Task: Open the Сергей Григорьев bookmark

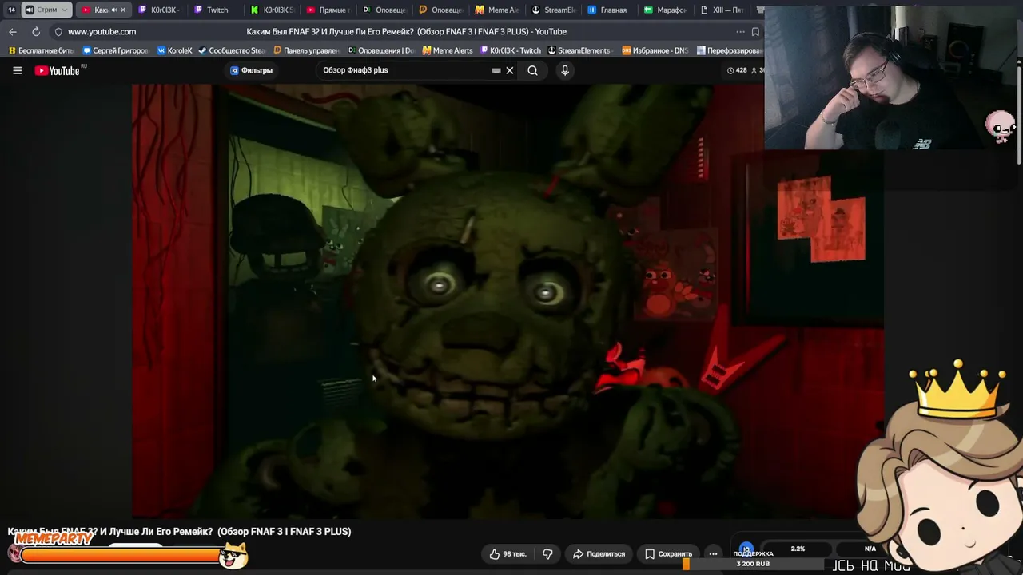Action: [x=116, y=50]
